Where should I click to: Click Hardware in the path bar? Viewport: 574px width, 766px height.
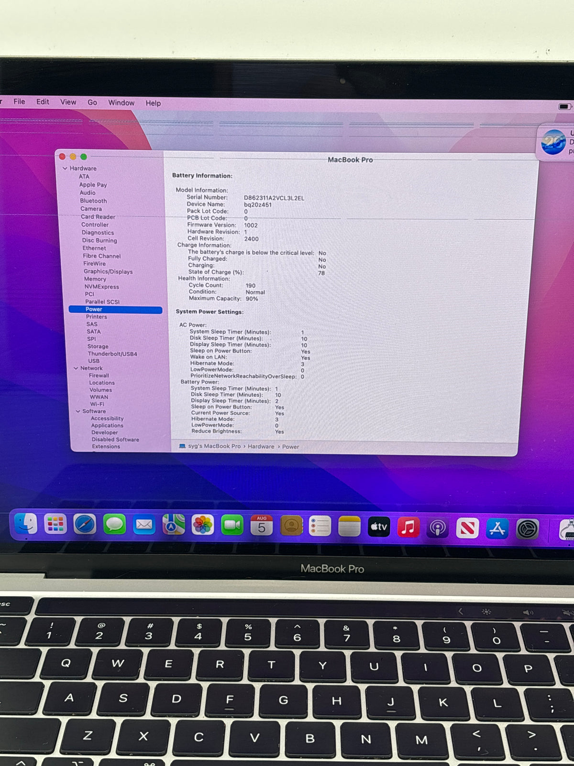[x=261, y=446]
